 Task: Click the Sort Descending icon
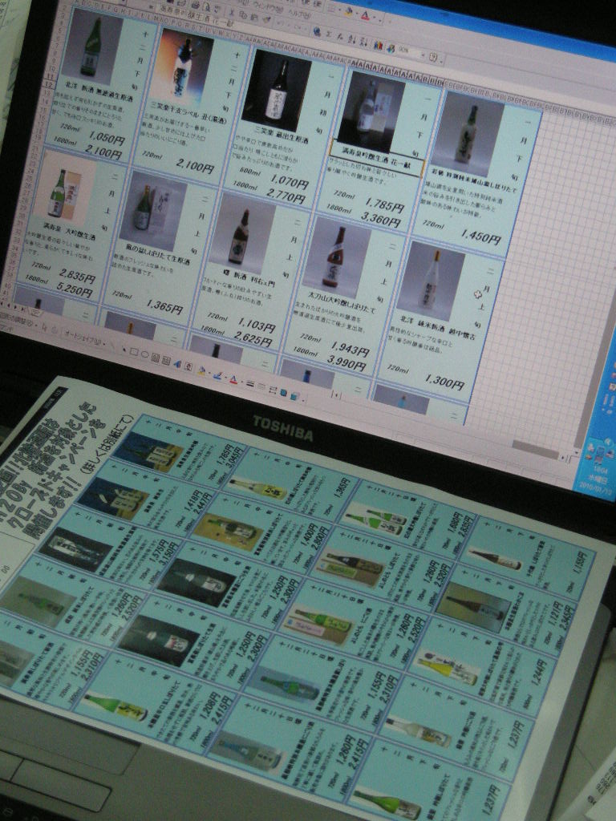[363, 42]
